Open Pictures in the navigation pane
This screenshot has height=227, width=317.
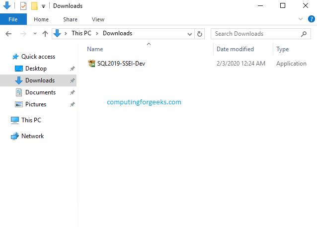pos(36,104)
